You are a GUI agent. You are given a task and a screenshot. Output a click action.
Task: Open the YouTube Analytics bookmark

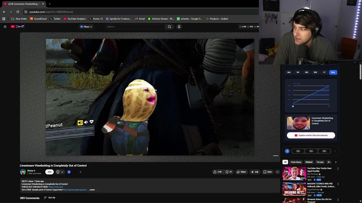point(75,19)
